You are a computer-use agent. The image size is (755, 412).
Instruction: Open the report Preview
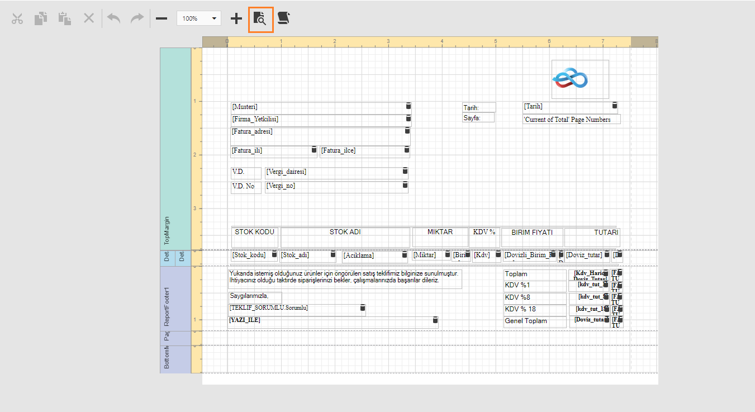pyautogui.click(x=260, y=18)
